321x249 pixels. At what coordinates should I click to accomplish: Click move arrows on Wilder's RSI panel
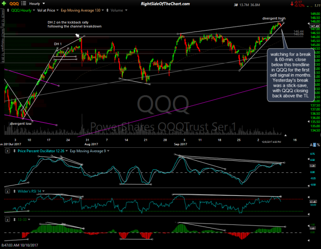[x=15, y=191]
